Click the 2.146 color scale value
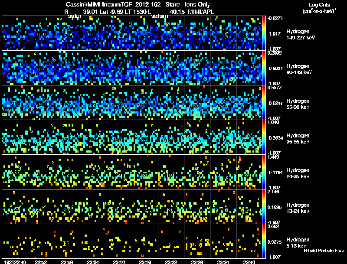Image resolution: width=347 pixels, height=264 pixels. tap(273, 192)
